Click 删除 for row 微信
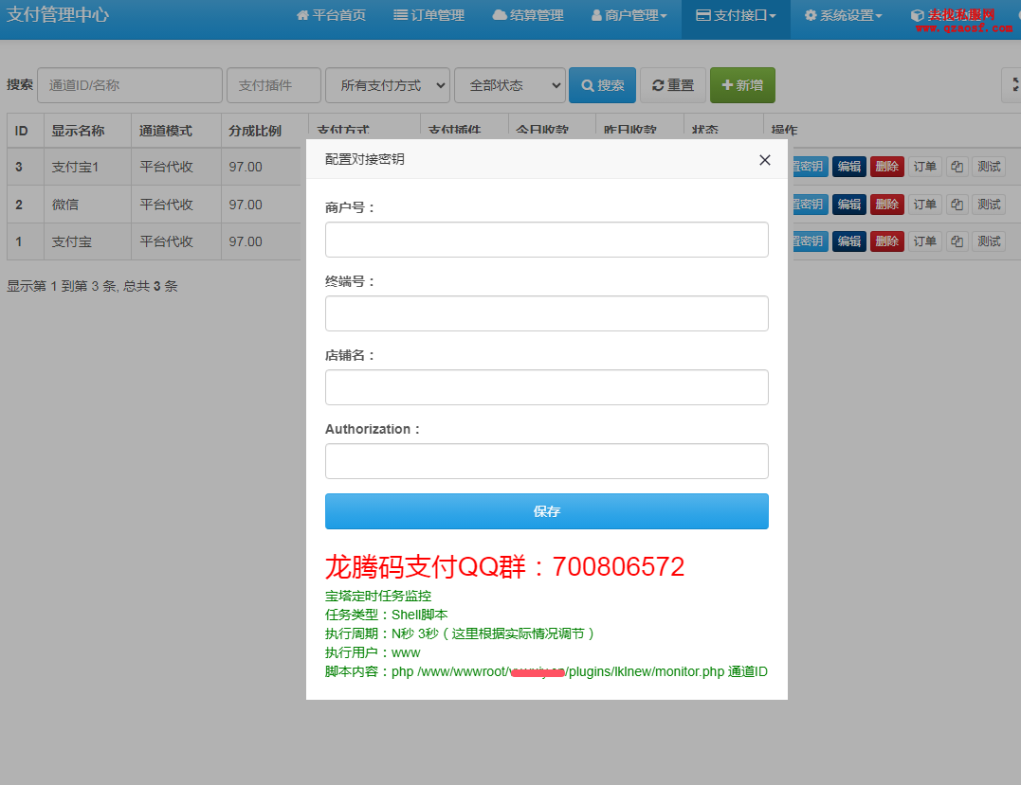The width and height of the screenshot is (1021, 785). tap(887, 205)
